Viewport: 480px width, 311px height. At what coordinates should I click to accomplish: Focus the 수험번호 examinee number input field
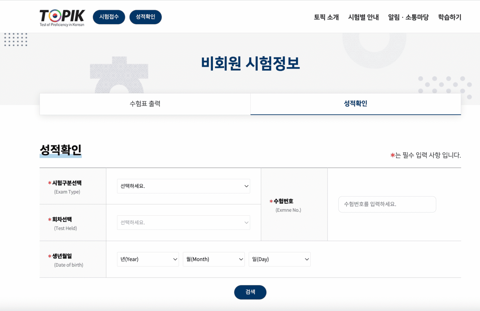click(x=387, y=204)
